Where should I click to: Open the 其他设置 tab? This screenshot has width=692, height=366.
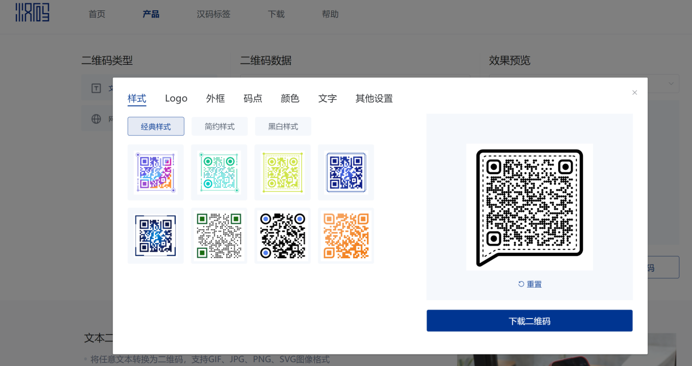pyautogui.click(x=374, y=99)
